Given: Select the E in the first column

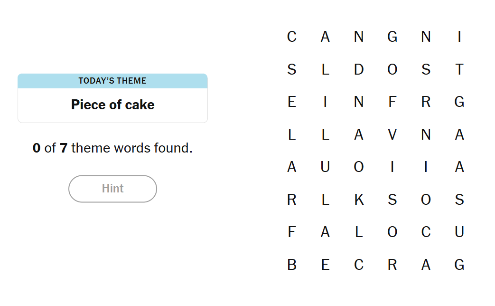Looking at the screenshot, I should tap(292, 102).
